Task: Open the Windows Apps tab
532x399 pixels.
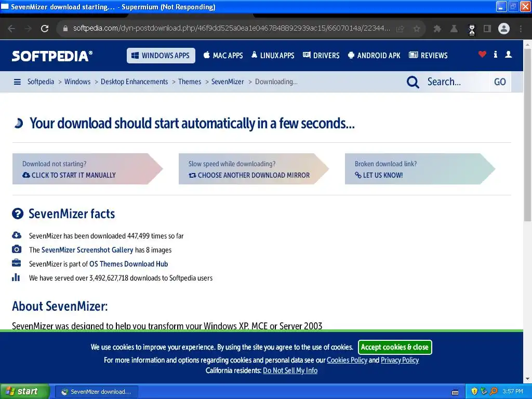Action: click(161, 55)
